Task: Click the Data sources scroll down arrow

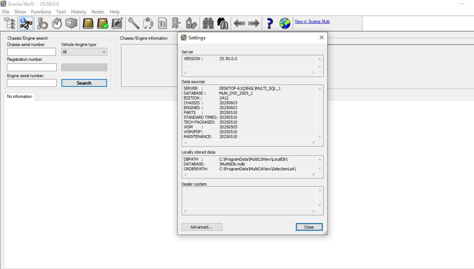Action: 320,137
